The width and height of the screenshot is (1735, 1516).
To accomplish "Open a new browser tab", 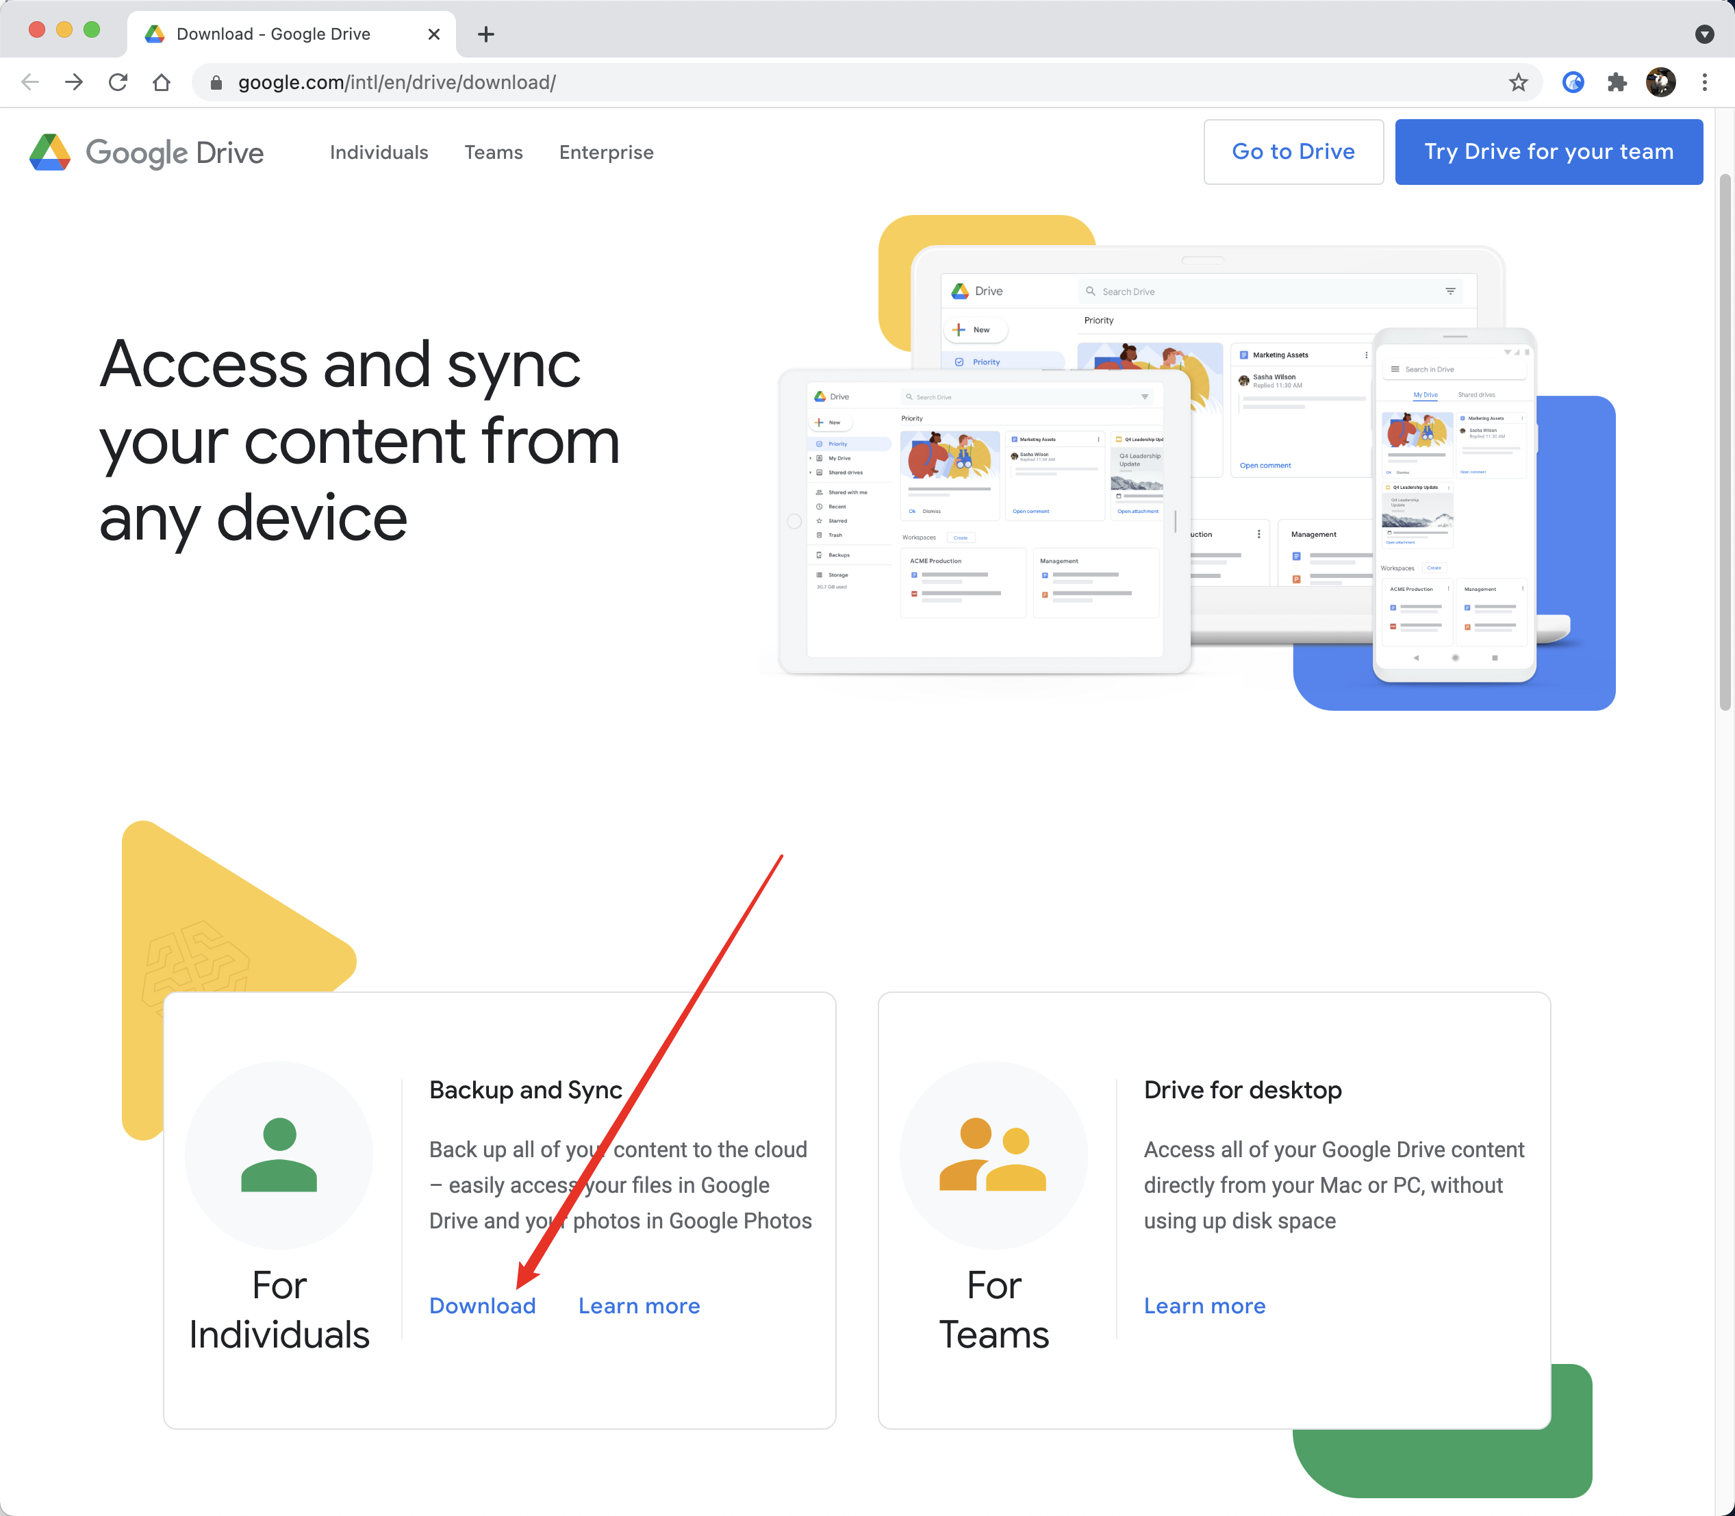I will 485,34.
